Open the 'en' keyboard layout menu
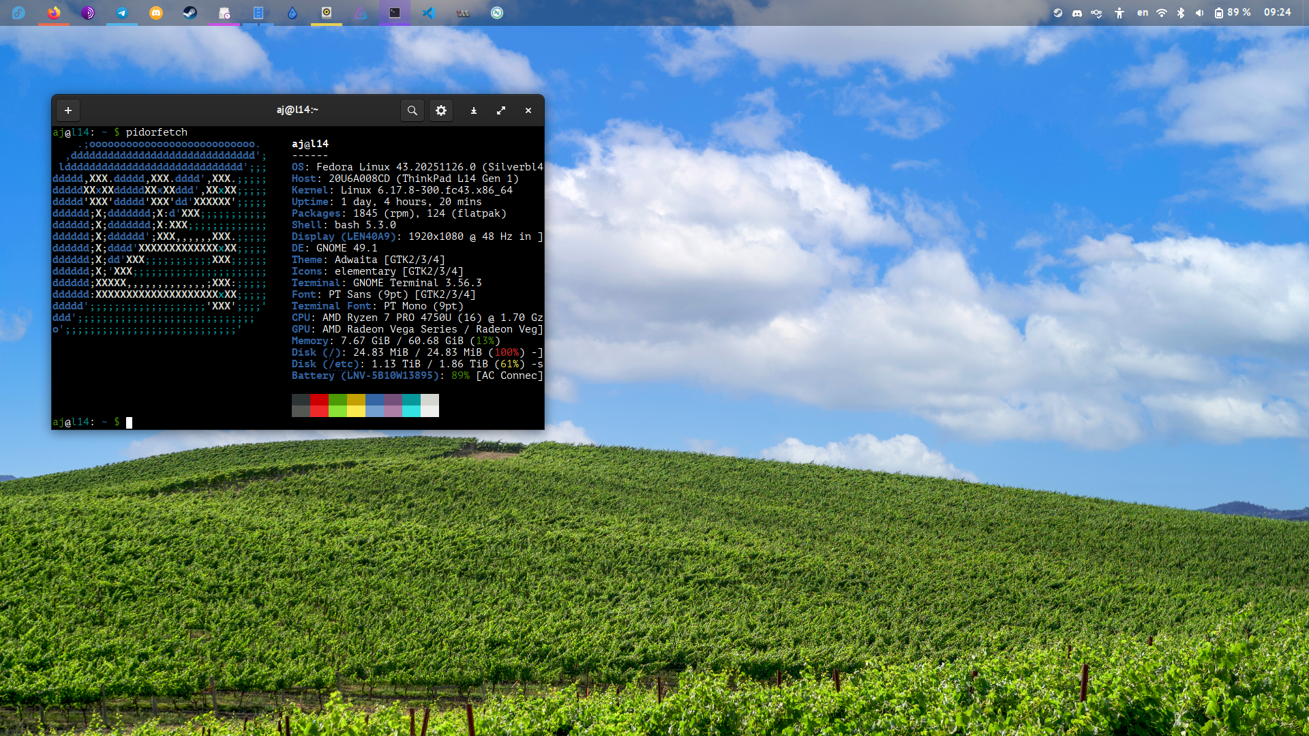1309x736 pixels. pos(1143,12)
